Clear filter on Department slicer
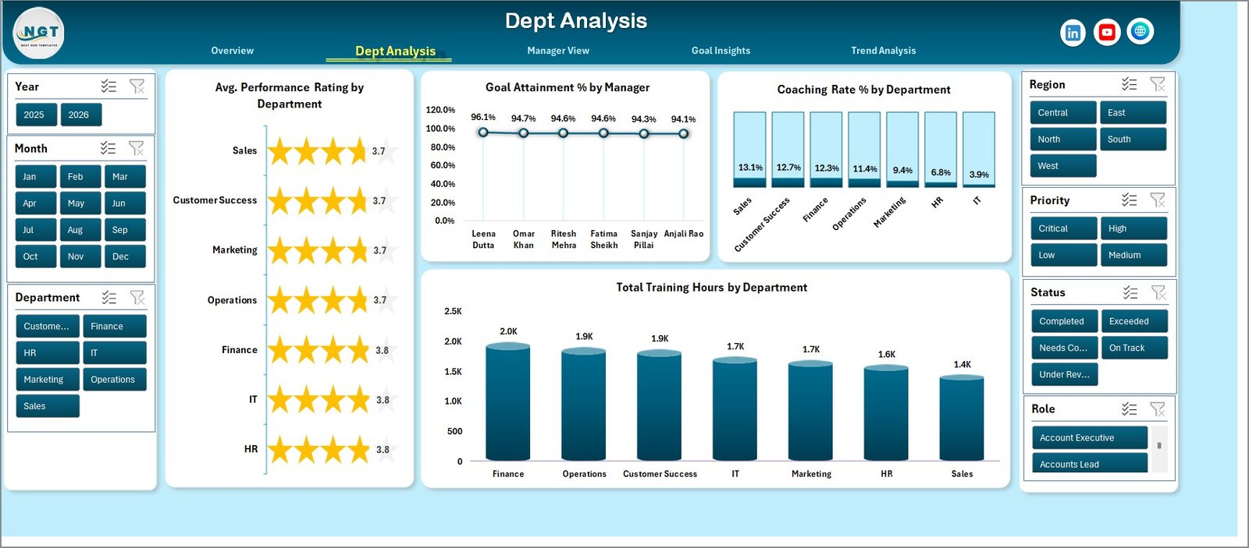 coord(137,298)
